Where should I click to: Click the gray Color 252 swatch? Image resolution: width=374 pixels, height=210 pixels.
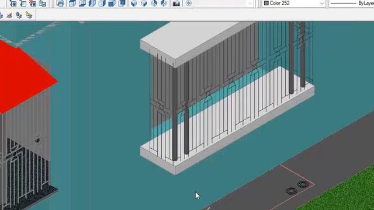(266, 3)
